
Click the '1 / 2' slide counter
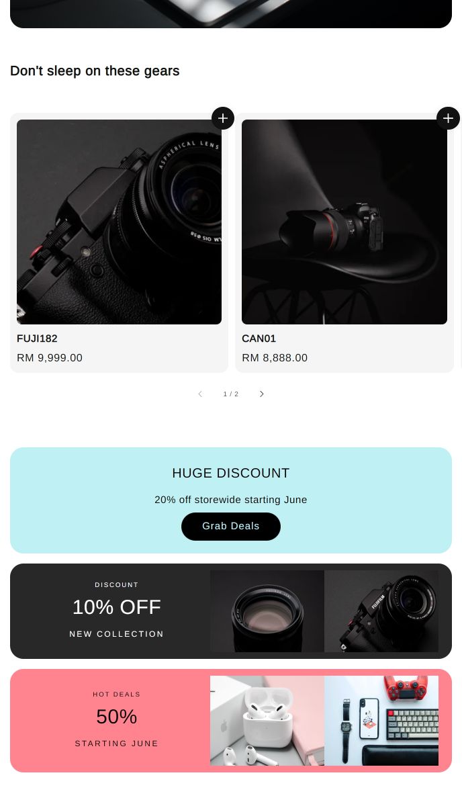click(231, 394)
